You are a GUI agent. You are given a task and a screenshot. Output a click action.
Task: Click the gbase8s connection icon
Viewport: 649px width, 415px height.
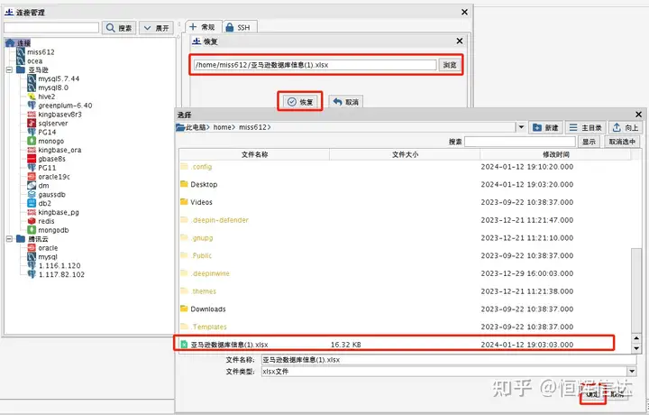pos(32,159)
